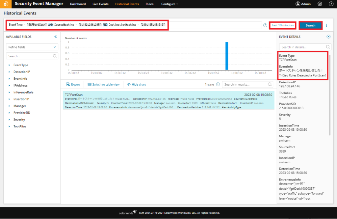
Task: Open the Live Events tab
Action: tap(100, 4)
